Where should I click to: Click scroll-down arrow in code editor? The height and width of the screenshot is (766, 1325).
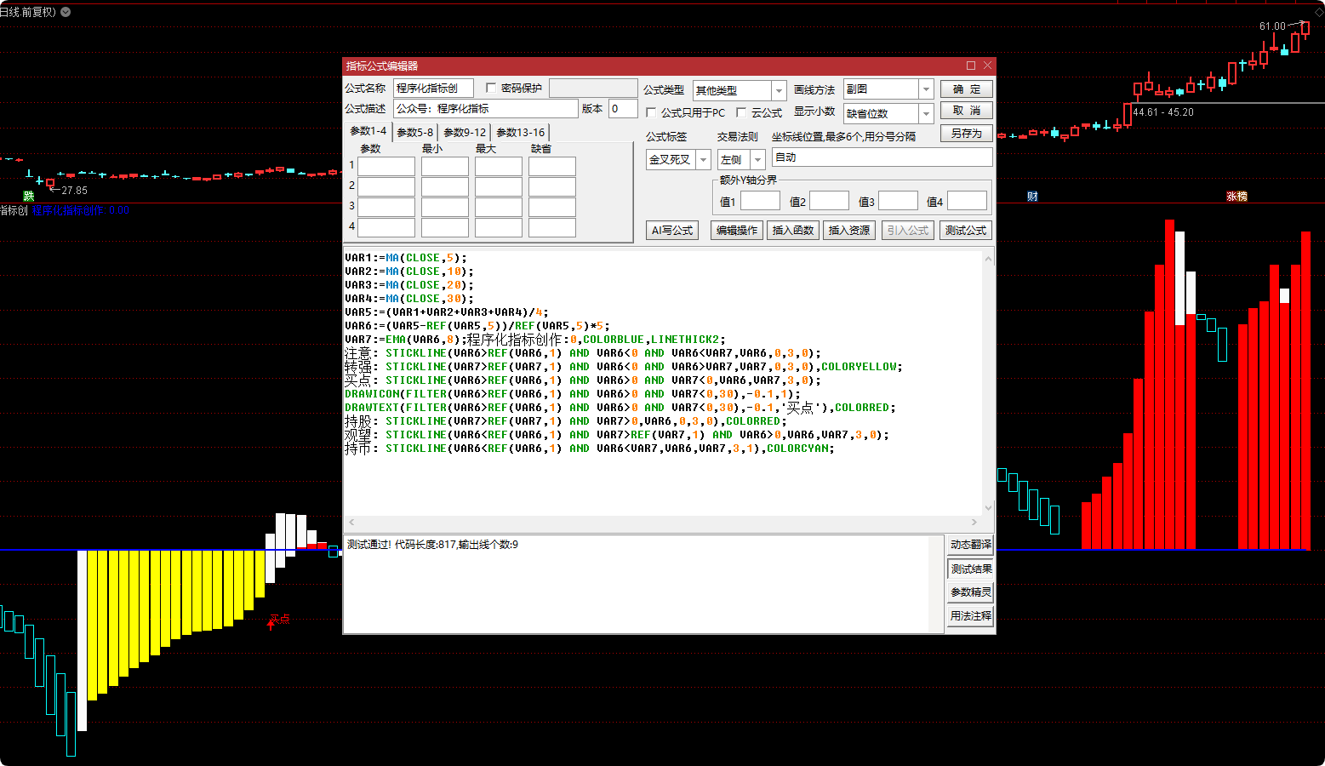click(988, 507)
